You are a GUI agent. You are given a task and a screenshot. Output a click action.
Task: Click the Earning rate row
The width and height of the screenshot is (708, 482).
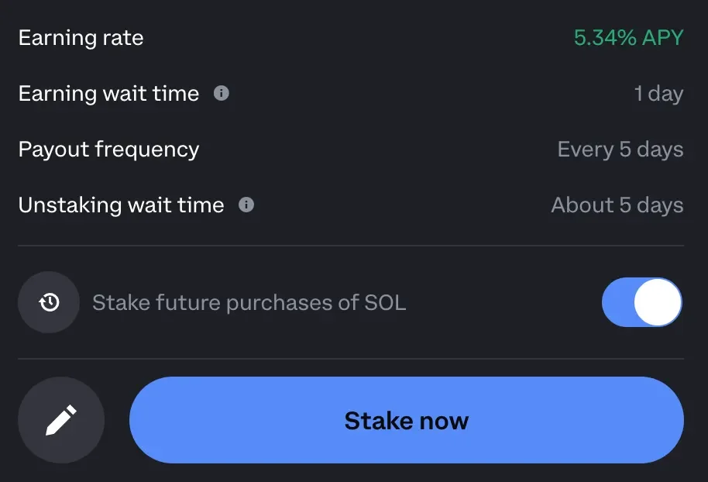[81, 37]
